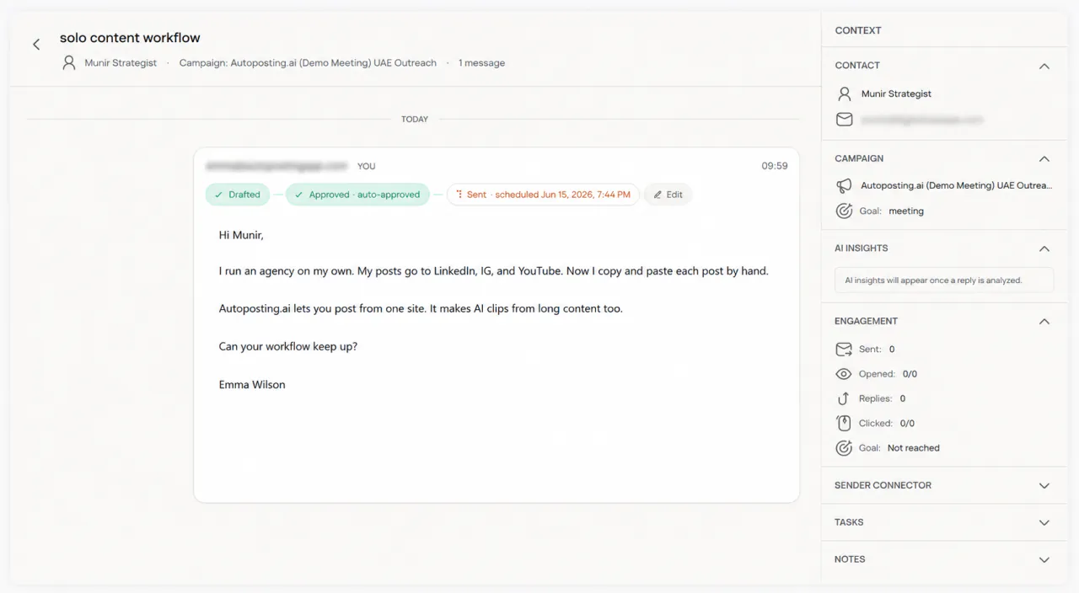Click the 'I run an agency' paragraph

click(493, 271)
